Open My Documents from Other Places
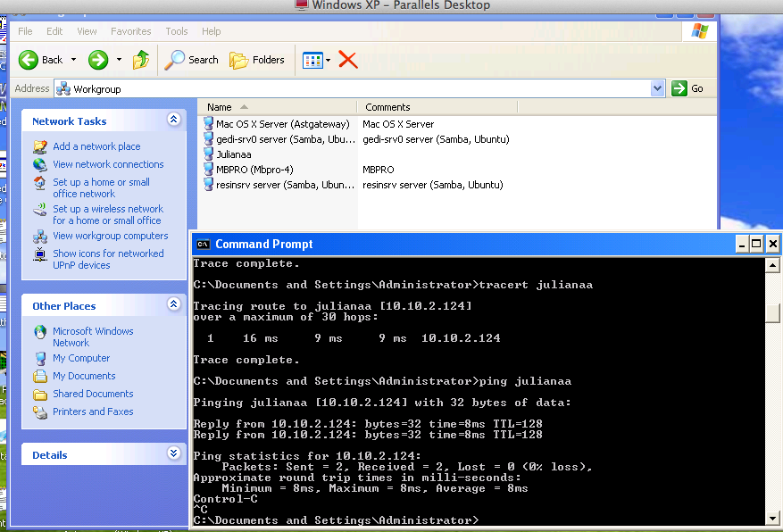Image resolution: width=783 pixels, height=532 pixels. point(84,376)
